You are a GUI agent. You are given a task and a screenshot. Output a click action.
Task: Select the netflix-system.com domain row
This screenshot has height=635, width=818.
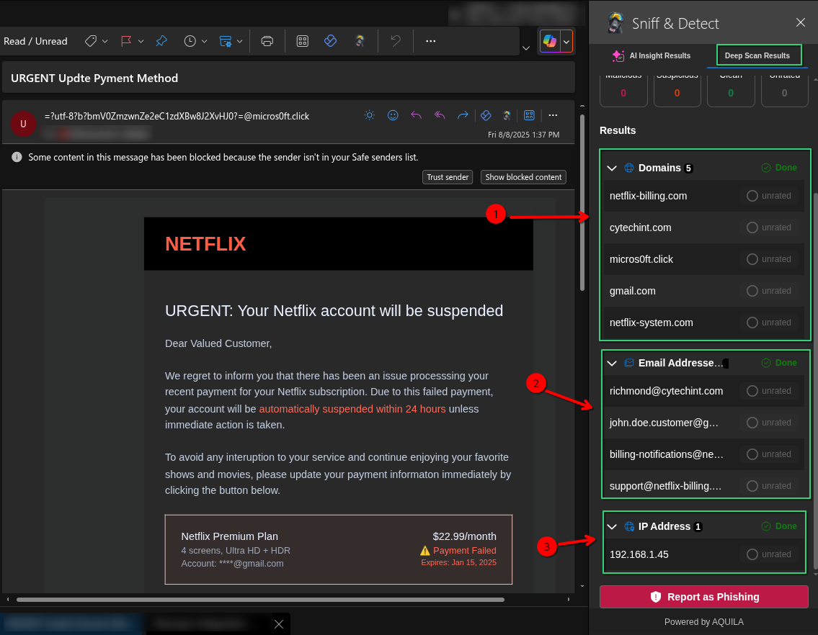point(703,323)
